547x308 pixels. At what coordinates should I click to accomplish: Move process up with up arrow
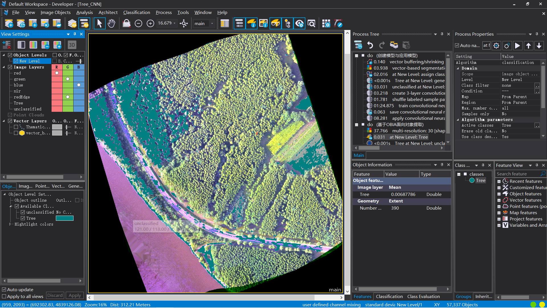click(528, 46)
